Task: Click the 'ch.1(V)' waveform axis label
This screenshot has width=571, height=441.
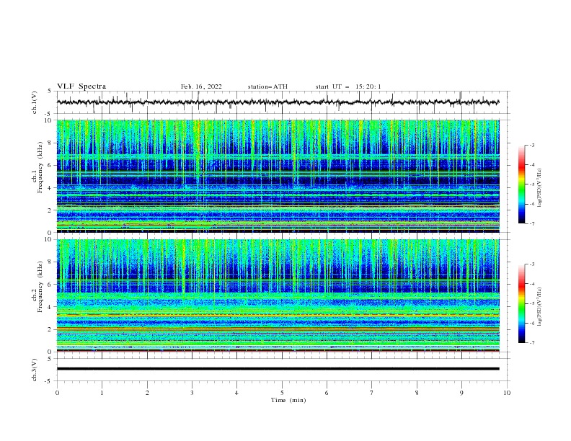Action: (35, 102)
